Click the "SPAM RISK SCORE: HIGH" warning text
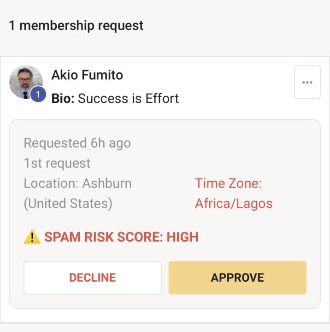Viewport: 330px width, 332px height. (121, 237)
